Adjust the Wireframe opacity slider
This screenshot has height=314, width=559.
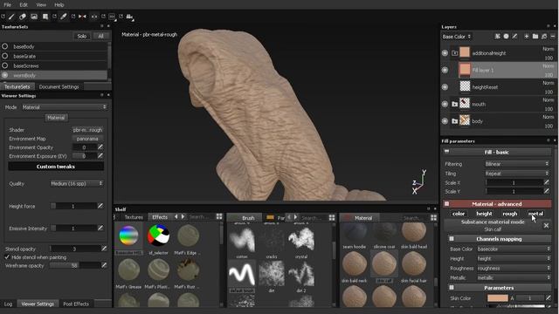[x=75, y=265]
